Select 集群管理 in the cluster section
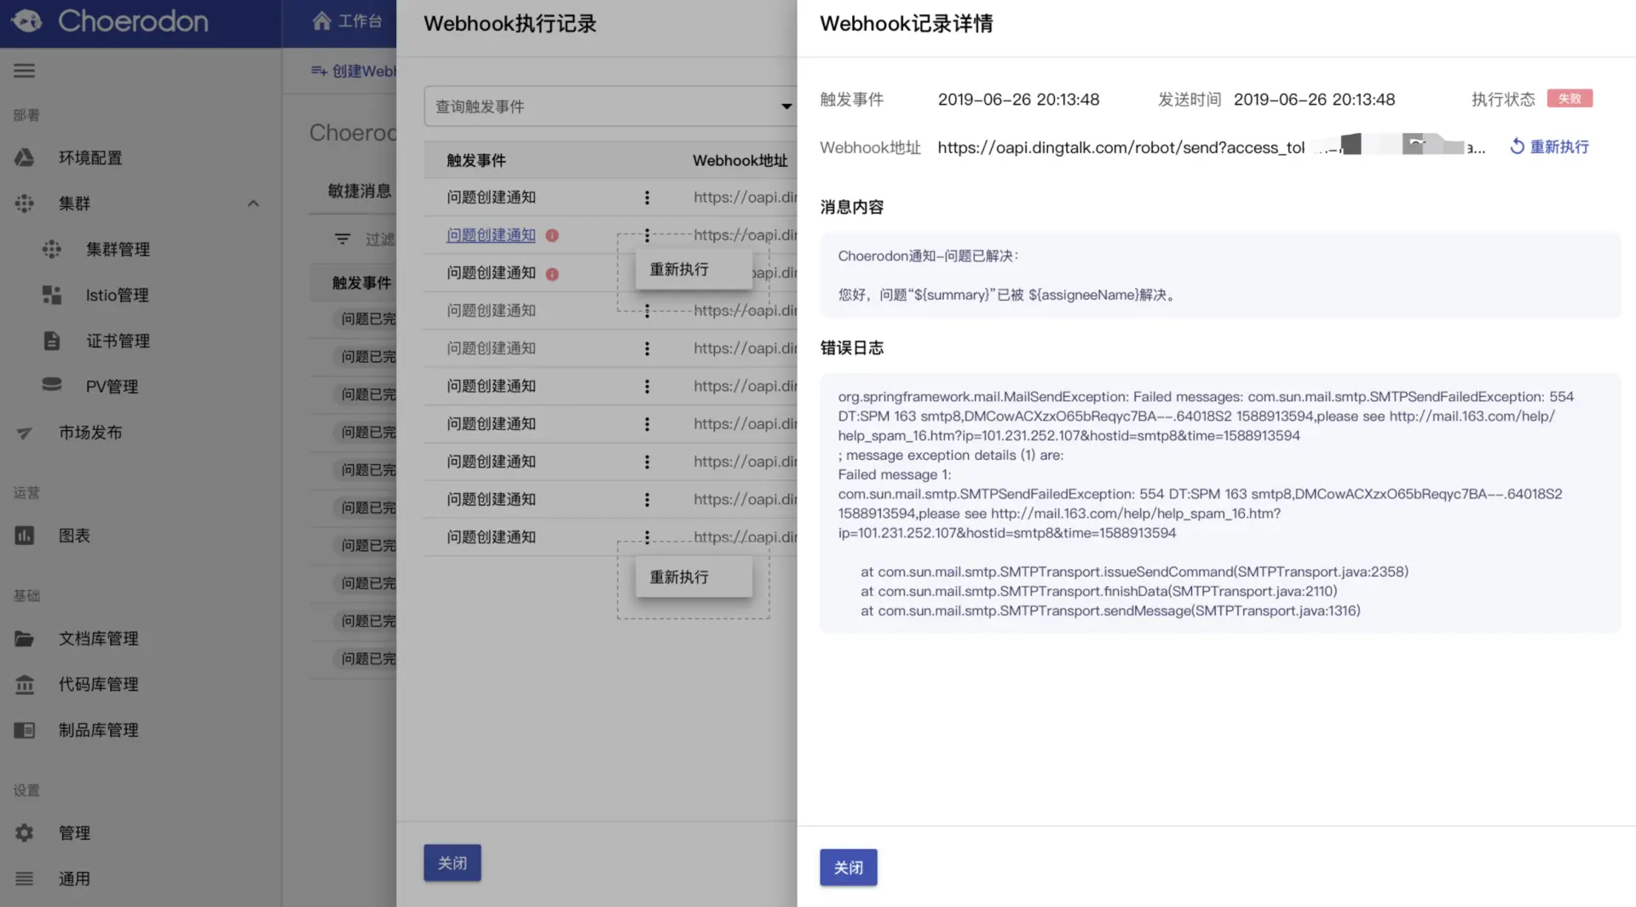 [x=118, y=249]
